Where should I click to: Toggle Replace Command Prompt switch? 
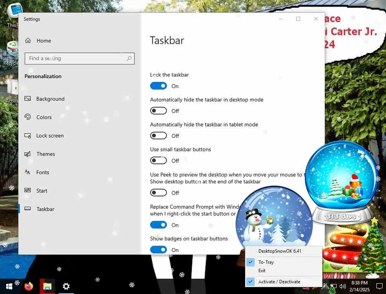coord(158,225)
